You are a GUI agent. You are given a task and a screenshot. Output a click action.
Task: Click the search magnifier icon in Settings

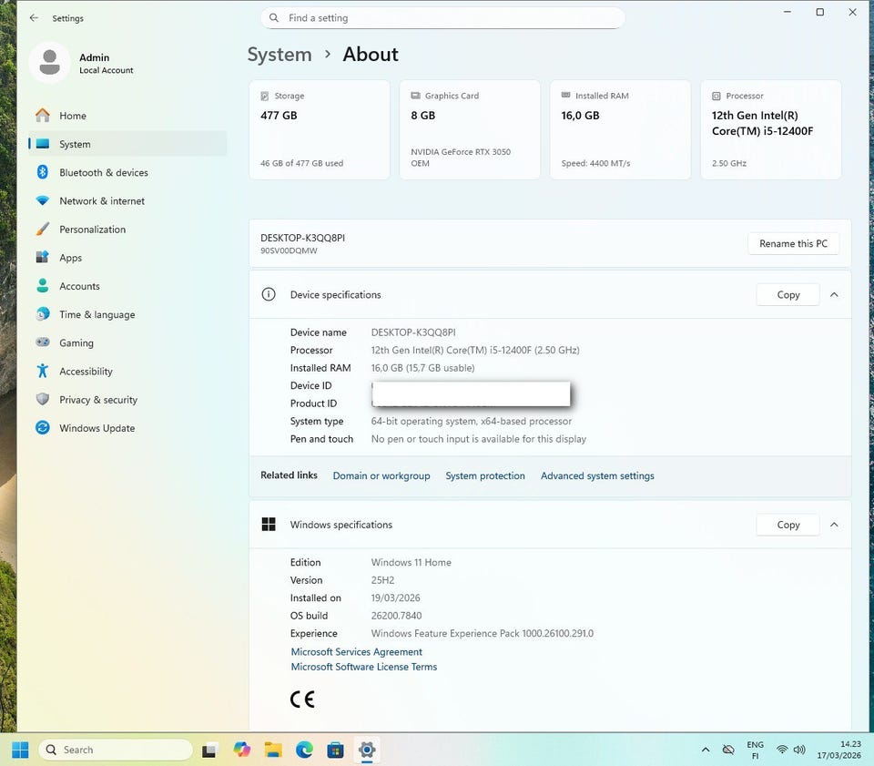tap(274, 18)
